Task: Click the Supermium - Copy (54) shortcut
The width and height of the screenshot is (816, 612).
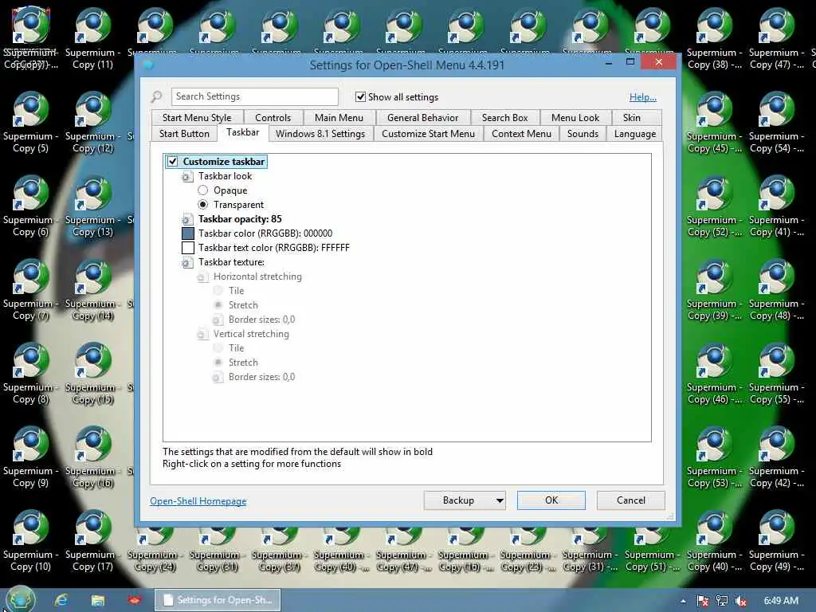Action: [x=776, y=123]
